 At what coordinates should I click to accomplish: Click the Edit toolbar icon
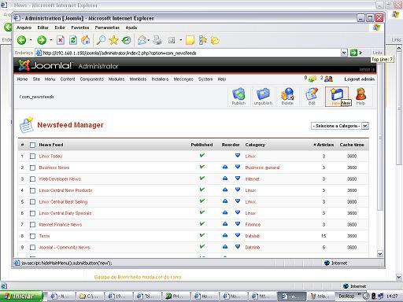(x=312, y=97)
